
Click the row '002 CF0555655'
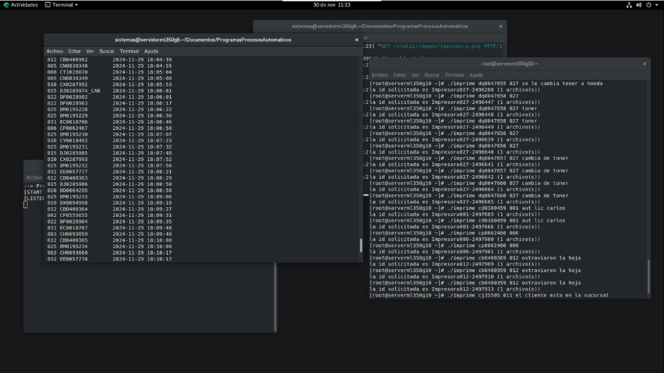click(x=110, y=215)
